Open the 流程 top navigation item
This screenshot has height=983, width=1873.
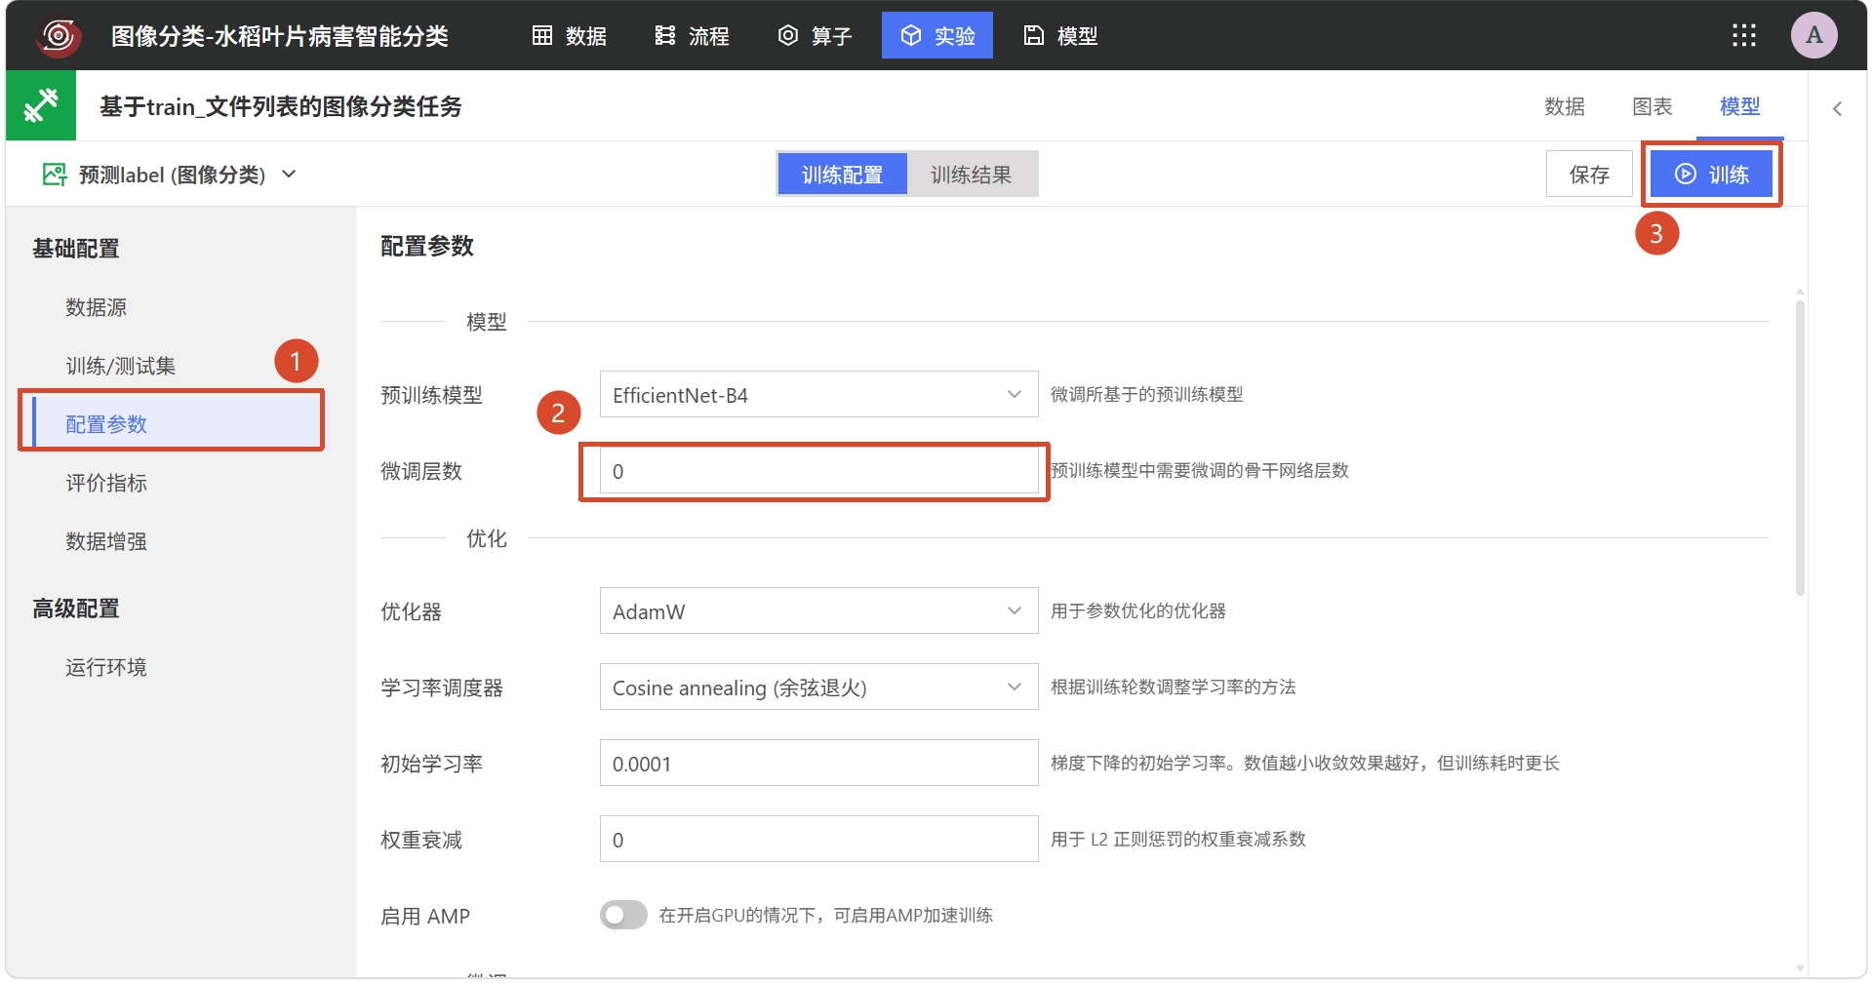click(x=692, y=36)
